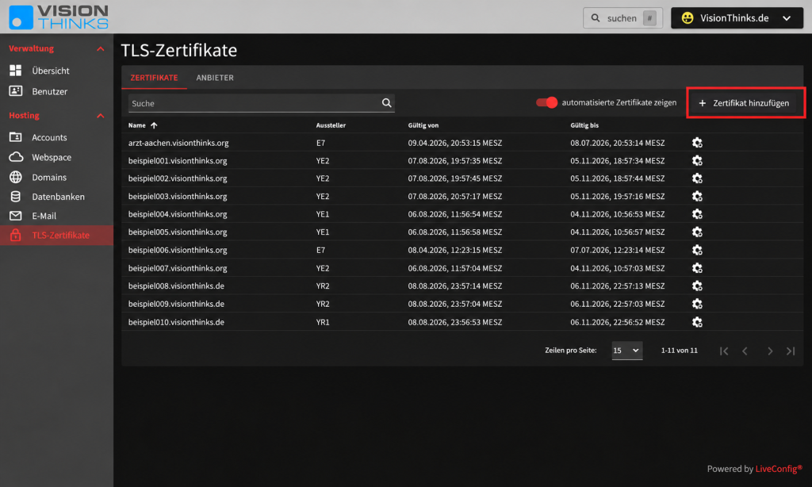
Task: Click Zertifikat hinzufügen button
Action: 745,103
